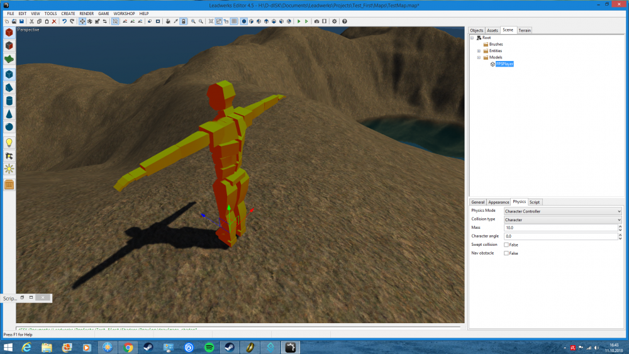
Task: Collapse the Models folder in scene tree
Action: [x=479, y=57]
